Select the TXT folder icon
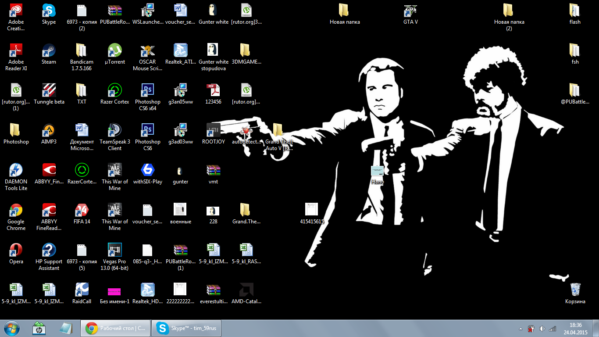 click(x=82, y=94)
